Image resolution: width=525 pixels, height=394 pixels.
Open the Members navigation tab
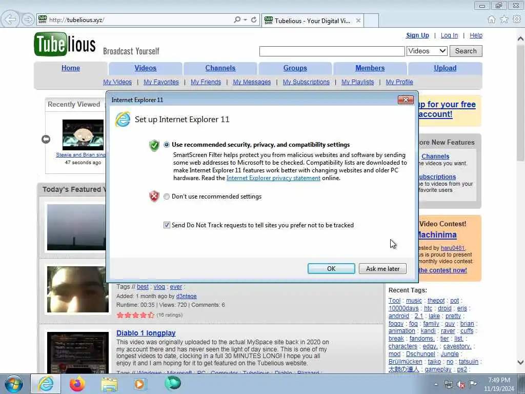(x=370, y=68)
